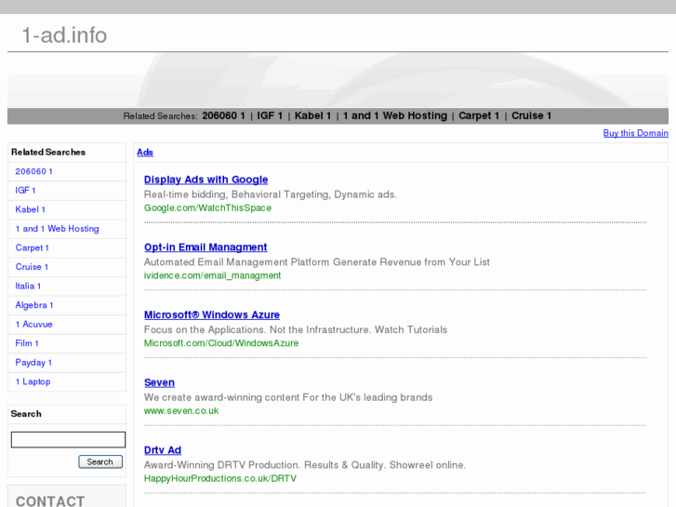Visit Microsoft.com/Cloud/WindowsAzure URL

click(x=221, y=343)
